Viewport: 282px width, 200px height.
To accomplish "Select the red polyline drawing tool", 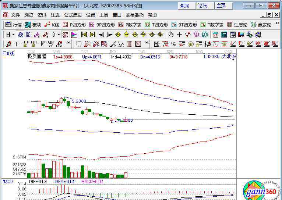I will coord(188,35).
